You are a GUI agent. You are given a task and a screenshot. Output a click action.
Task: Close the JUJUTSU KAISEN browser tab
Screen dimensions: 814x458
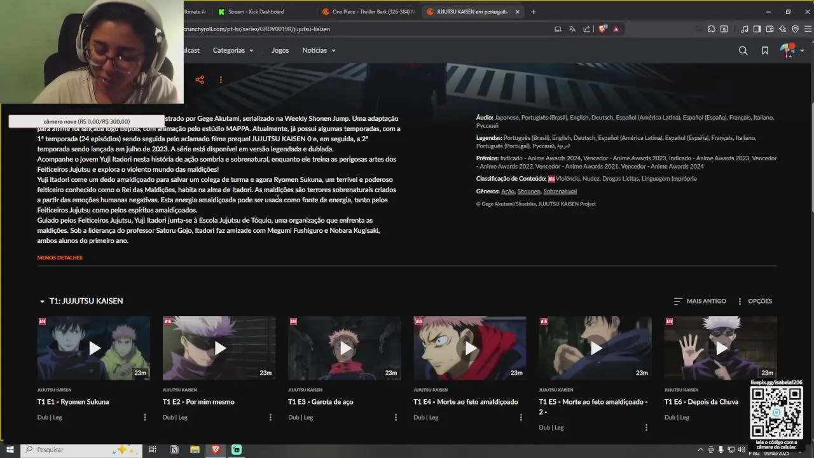[518, 11]
